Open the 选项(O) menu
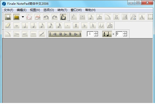 [x=49, y=10]
